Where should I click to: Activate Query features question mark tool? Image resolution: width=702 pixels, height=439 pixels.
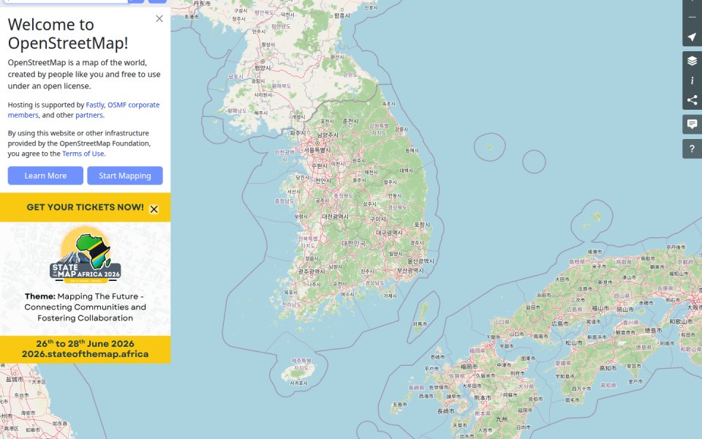692,149
